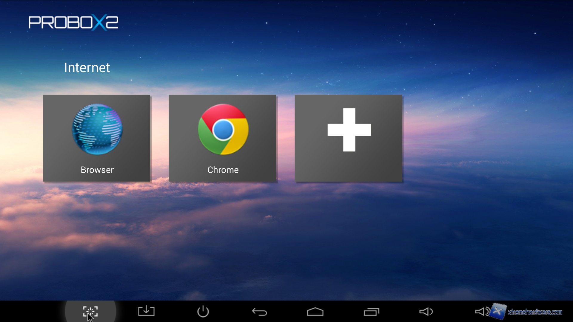Tap the screenshot capture icon
573x322 pixels.
90,312
